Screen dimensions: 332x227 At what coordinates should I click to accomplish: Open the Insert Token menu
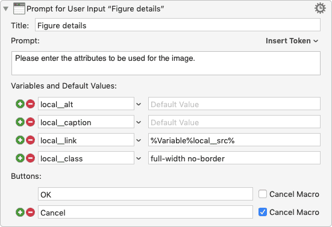pyautogui.click(x=292, y=41)
